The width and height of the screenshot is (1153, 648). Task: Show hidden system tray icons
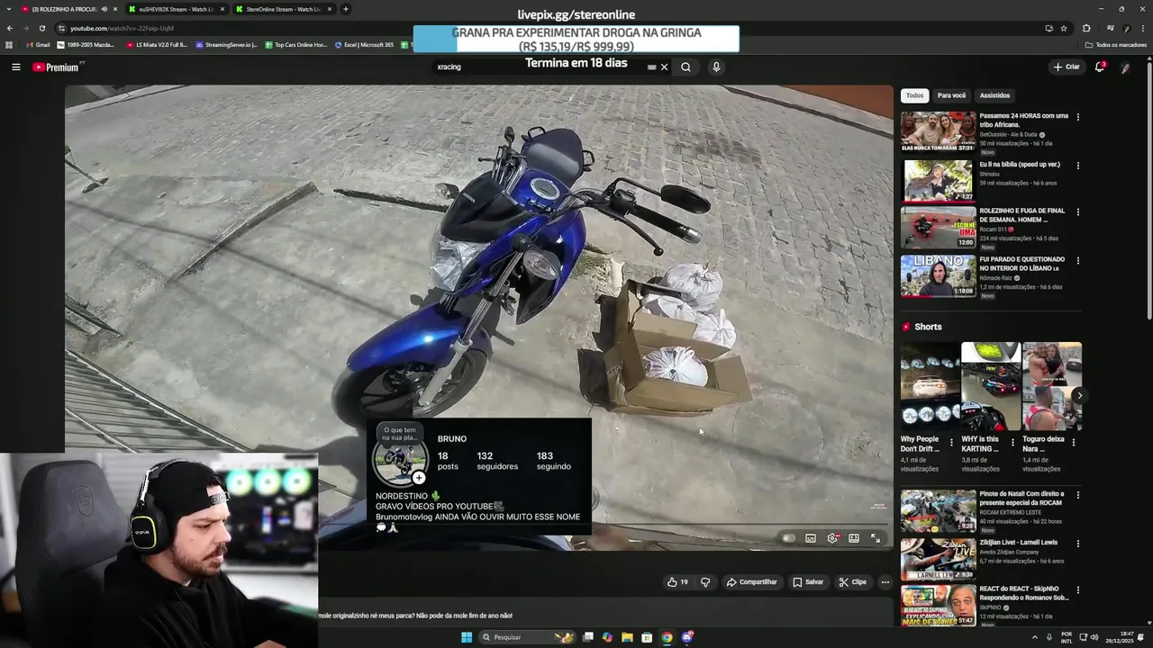(1034, 637)
